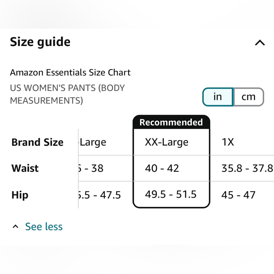Viewport: 274px width, 274px height.
Task: Click the US Women's Pants body measurements label
Action: (67, 94)
